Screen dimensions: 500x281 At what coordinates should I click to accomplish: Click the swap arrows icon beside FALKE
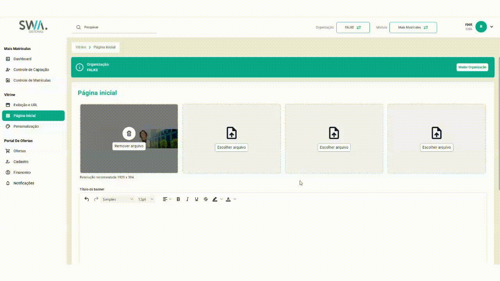pos(359,27)
